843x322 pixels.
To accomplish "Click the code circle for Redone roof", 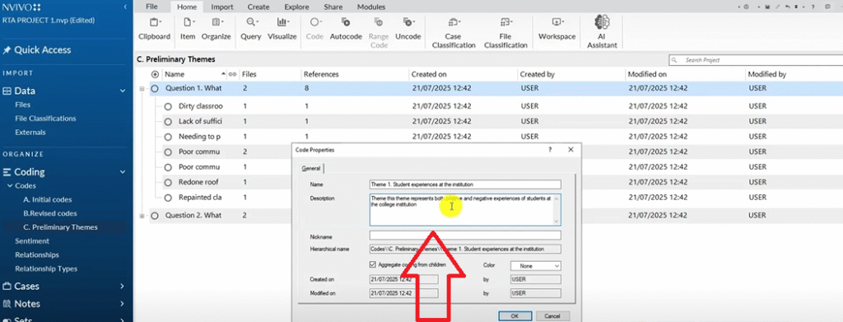I will (x=168, y=182).
